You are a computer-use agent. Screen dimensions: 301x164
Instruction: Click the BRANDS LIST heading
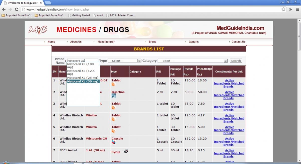pos(149,49)
